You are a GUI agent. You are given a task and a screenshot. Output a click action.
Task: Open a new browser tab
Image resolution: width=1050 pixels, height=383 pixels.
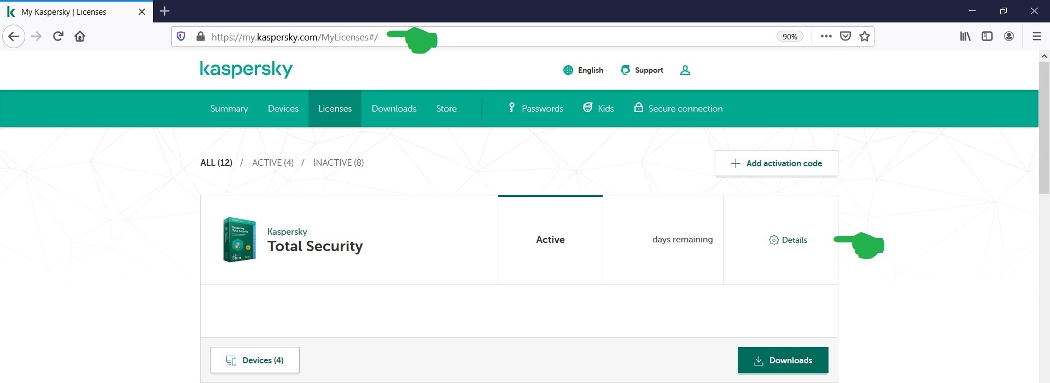point(165,11)
